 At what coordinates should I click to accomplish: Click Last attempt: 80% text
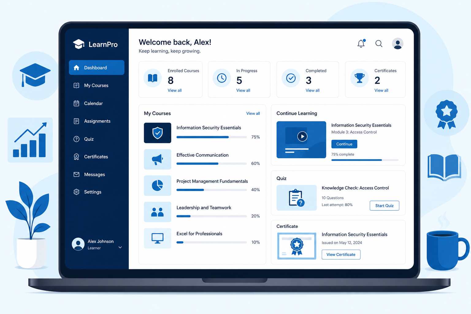tap(337, 205)
